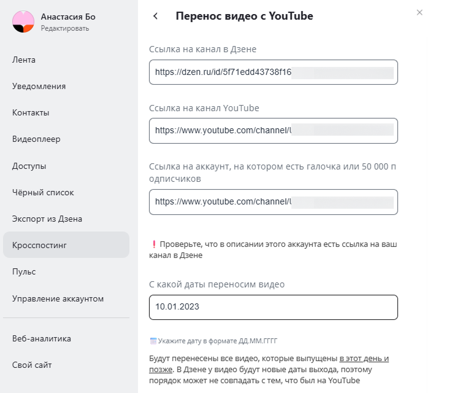Navigate to Экспорт из Дзена
452x393 pixels.
tap(47, 219)
